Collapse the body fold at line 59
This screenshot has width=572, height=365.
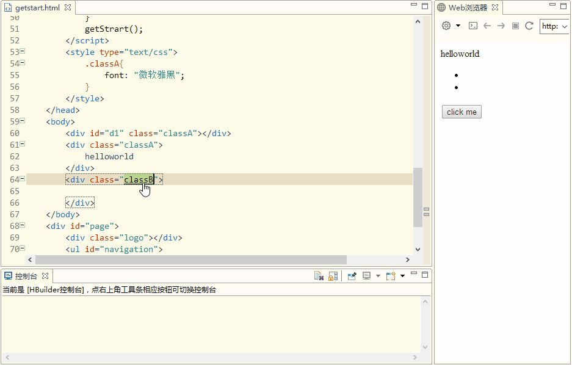click(22, 121)
